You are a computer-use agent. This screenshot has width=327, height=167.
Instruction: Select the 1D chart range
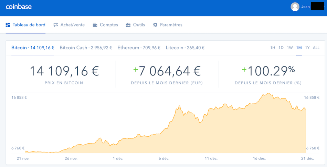coord(281,48)
